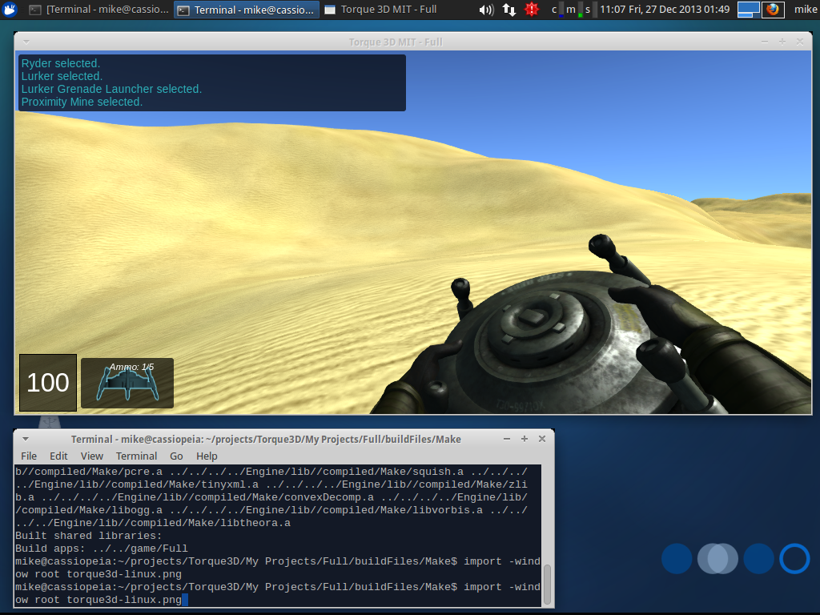
Task: Click the red alert notification icon
Action: [532, 10]
